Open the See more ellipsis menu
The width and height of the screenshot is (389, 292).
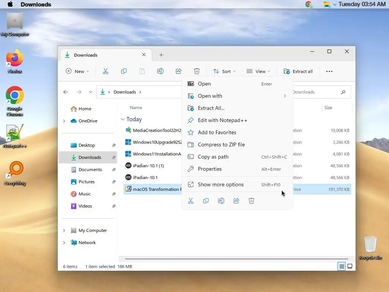coord(329,71)
